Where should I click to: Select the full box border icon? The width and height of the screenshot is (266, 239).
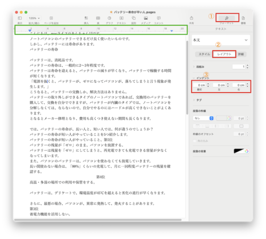(x=242, y=126)
